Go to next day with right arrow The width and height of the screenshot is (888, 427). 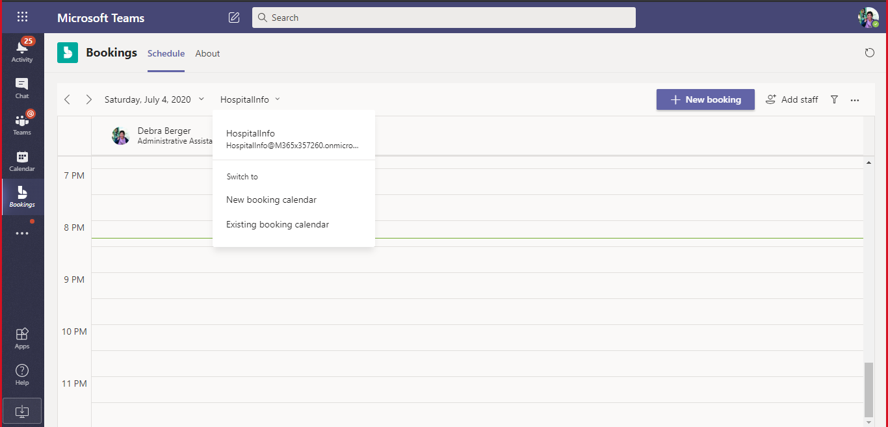tap(89, 99)
